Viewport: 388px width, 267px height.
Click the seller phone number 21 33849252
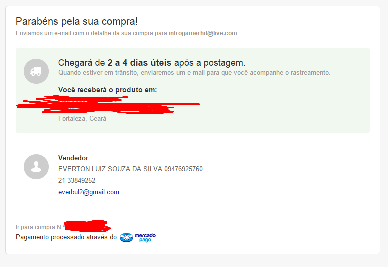pos(77,181)
